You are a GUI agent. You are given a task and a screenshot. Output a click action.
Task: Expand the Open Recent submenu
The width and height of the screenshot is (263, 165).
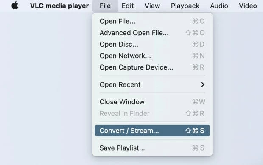coord(152,85)
